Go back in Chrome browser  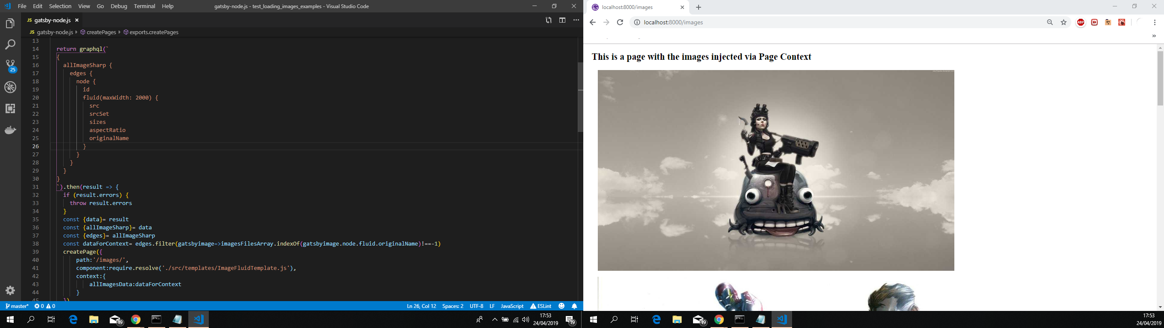point(592,22)
